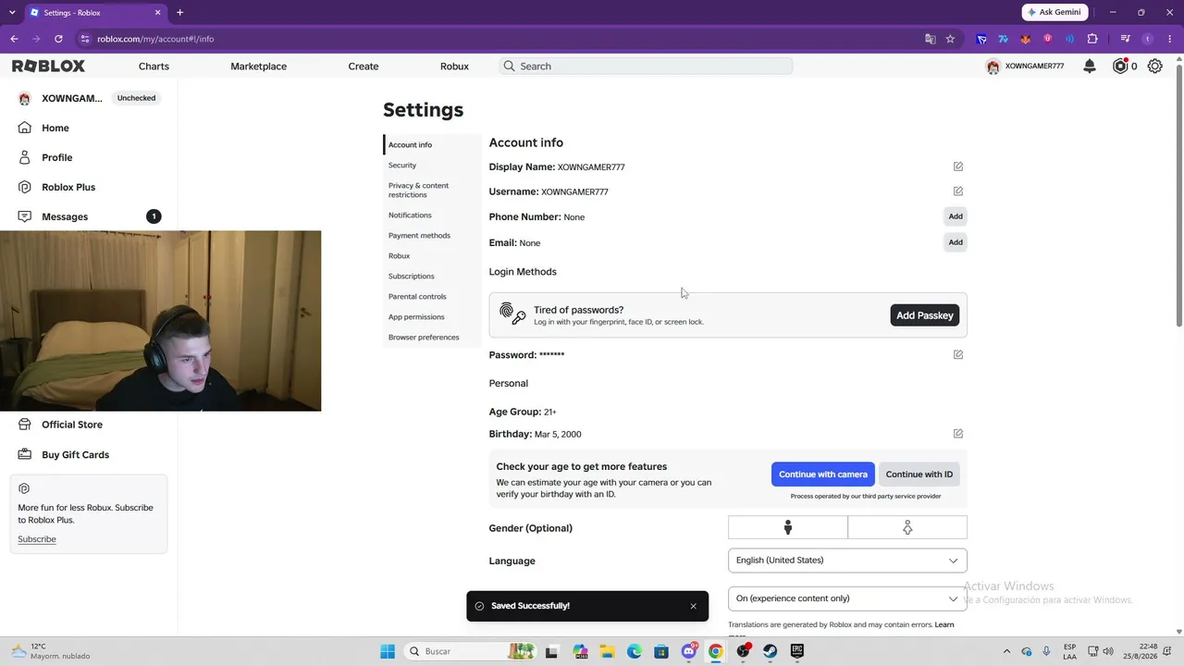Click the Add Passkey button

click(925, 315)
